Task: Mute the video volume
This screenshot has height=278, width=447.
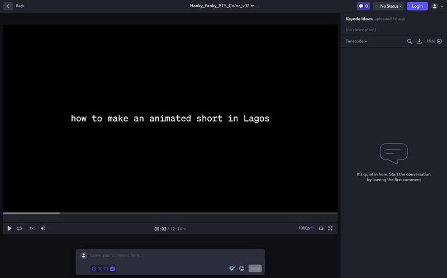Action: tap(43, 228)
